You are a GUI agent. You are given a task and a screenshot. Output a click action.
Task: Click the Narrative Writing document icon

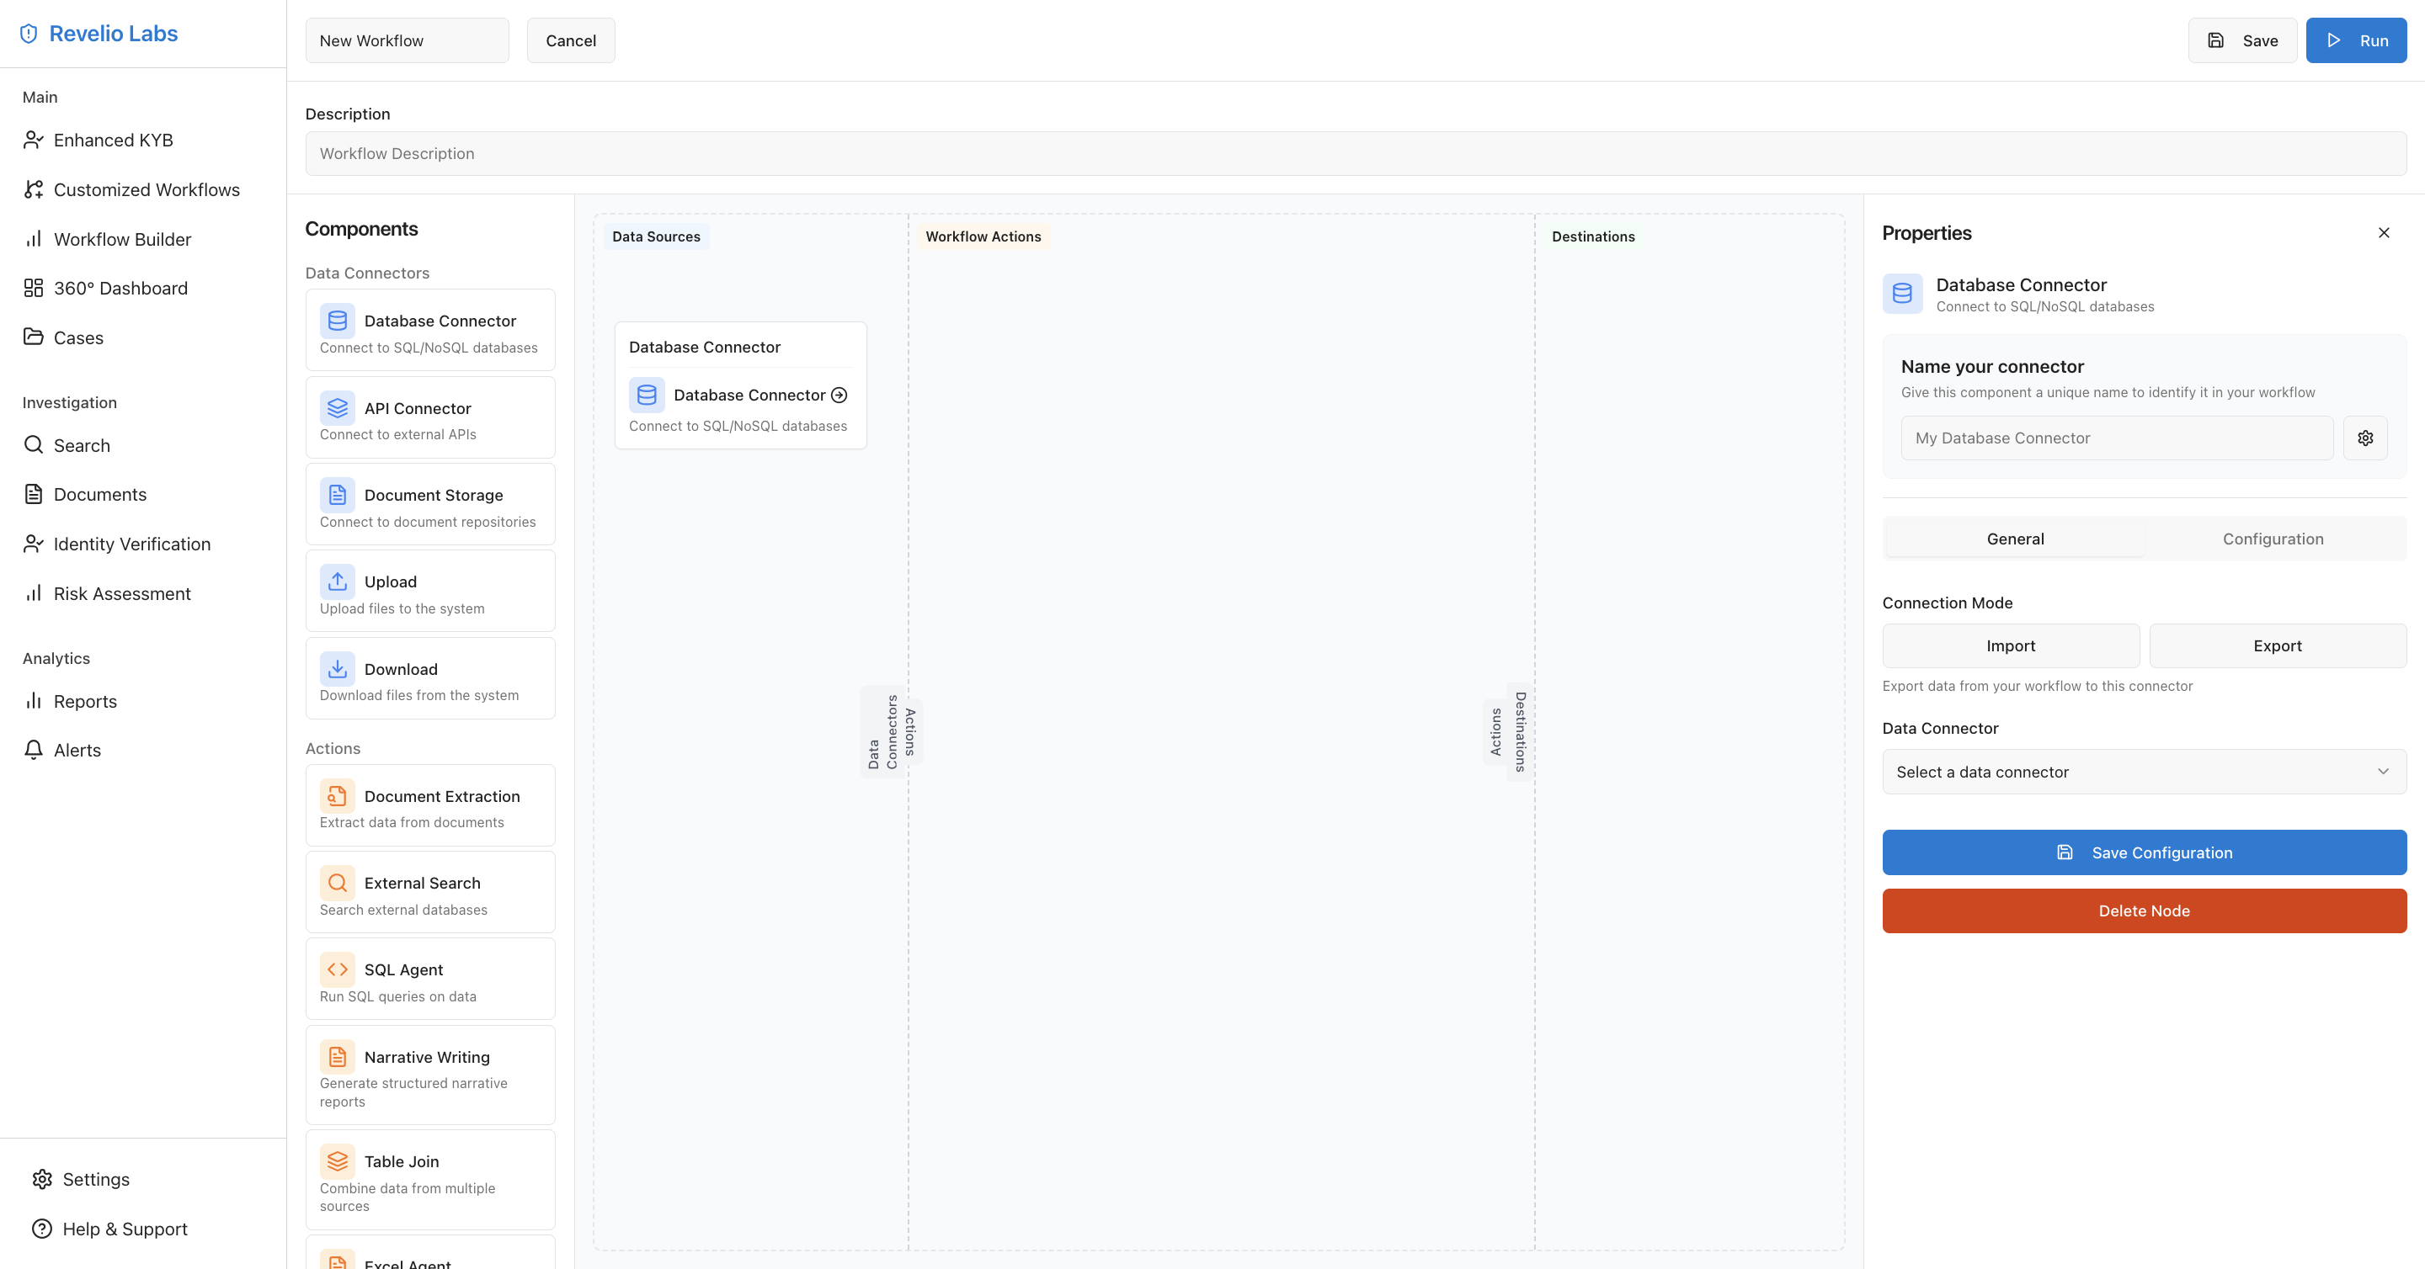(337, 1057)
